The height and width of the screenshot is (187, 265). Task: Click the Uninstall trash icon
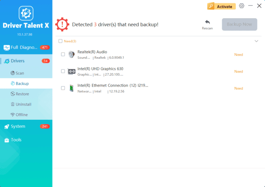12,104
